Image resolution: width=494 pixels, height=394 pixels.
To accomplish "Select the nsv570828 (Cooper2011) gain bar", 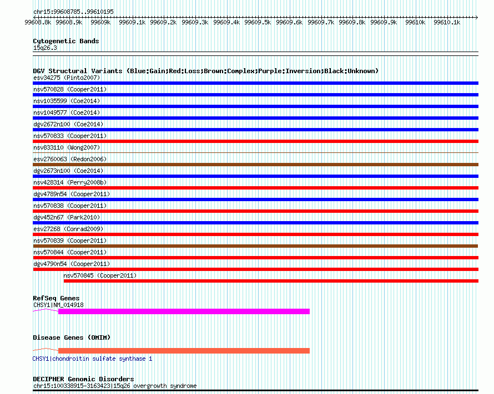I will pos(255,95).
